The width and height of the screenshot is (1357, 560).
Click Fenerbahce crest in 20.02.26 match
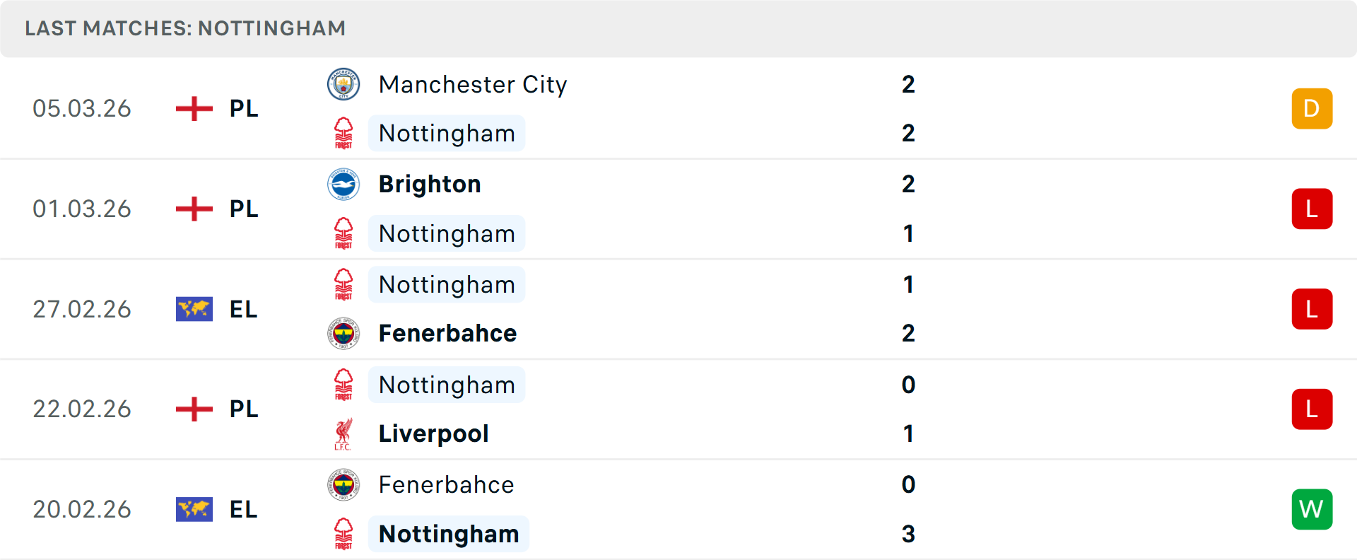tap(343, 485)
